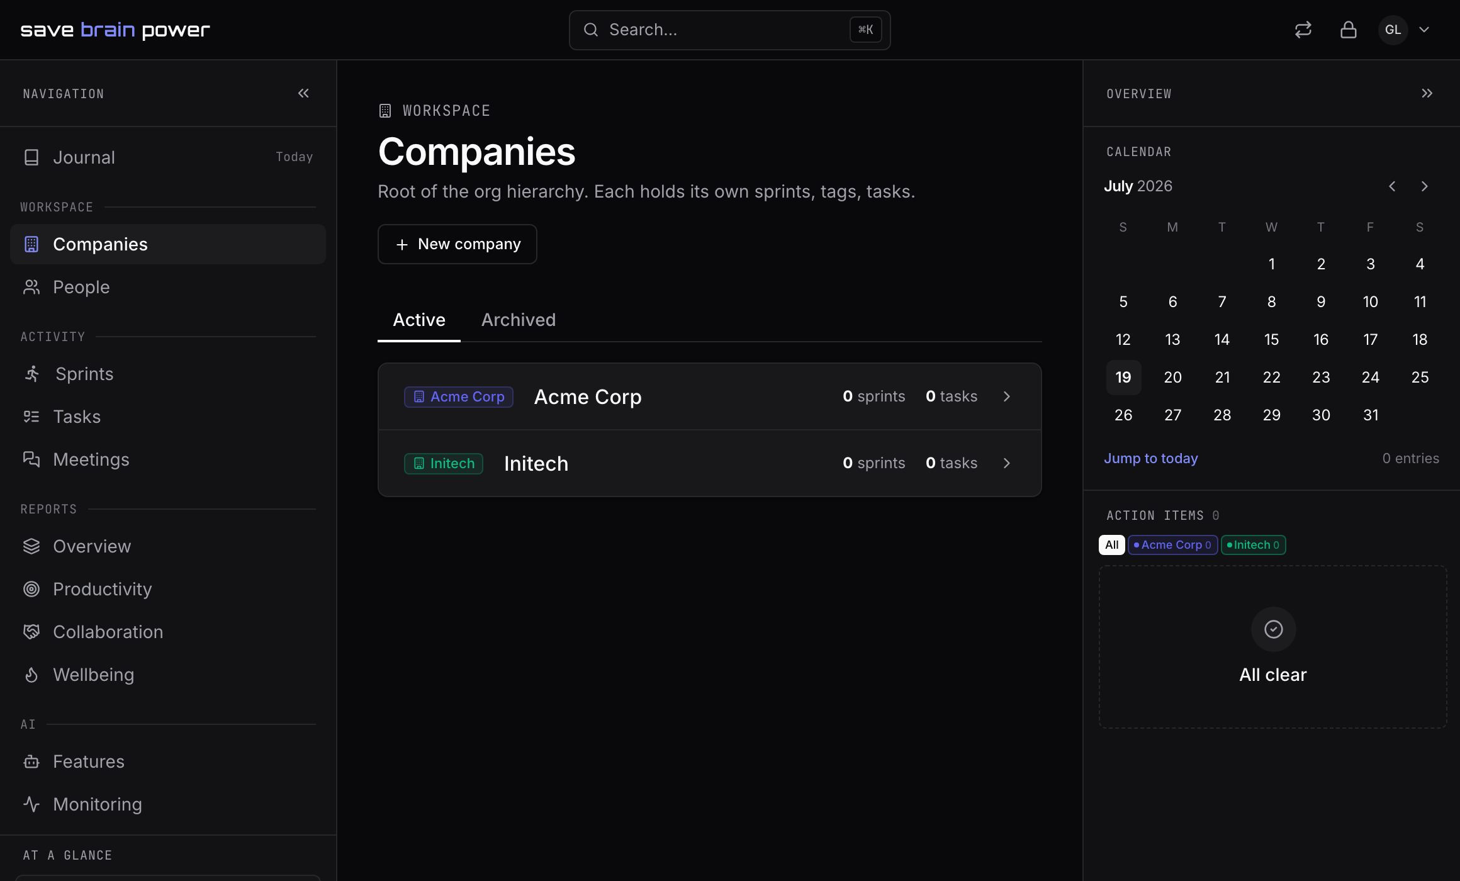Open the AI Features page
Image resolution: width=1460 pixels, height=881 pixels.
(168, 761)
